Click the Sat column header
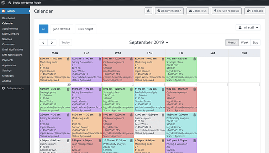This screenshot has height=153, width=269. (213, 53)
